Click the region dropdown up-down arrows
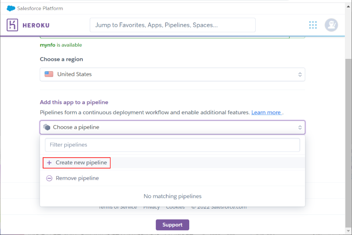Image resolution: width=352 pixels, height=235 pixels. (300, 74)
